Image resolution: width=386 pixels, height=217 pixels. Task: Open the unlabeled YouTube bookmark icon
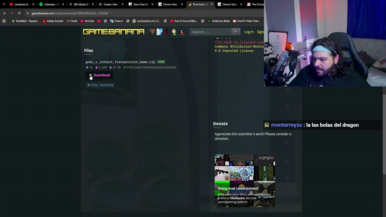tap(99, 21)
